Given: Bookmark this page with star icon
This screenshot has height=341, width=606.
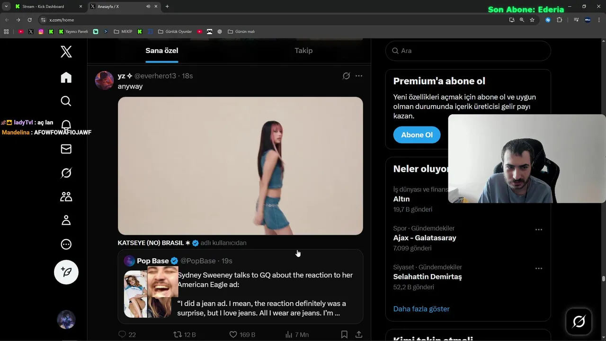Looking at the screenshot, I should [x=532, y=20].
